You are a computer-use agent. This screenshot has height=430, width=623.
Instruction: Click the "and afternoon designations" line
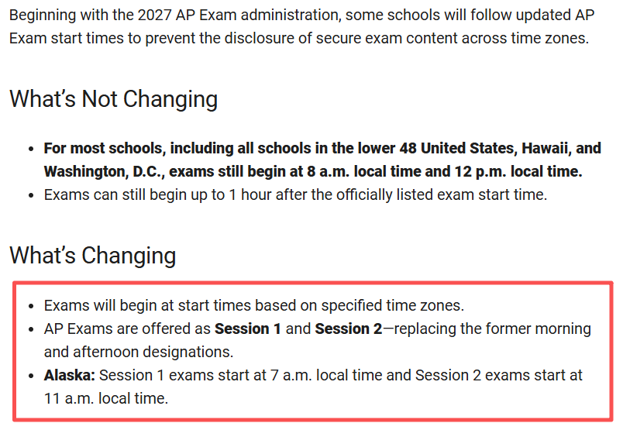138,352
